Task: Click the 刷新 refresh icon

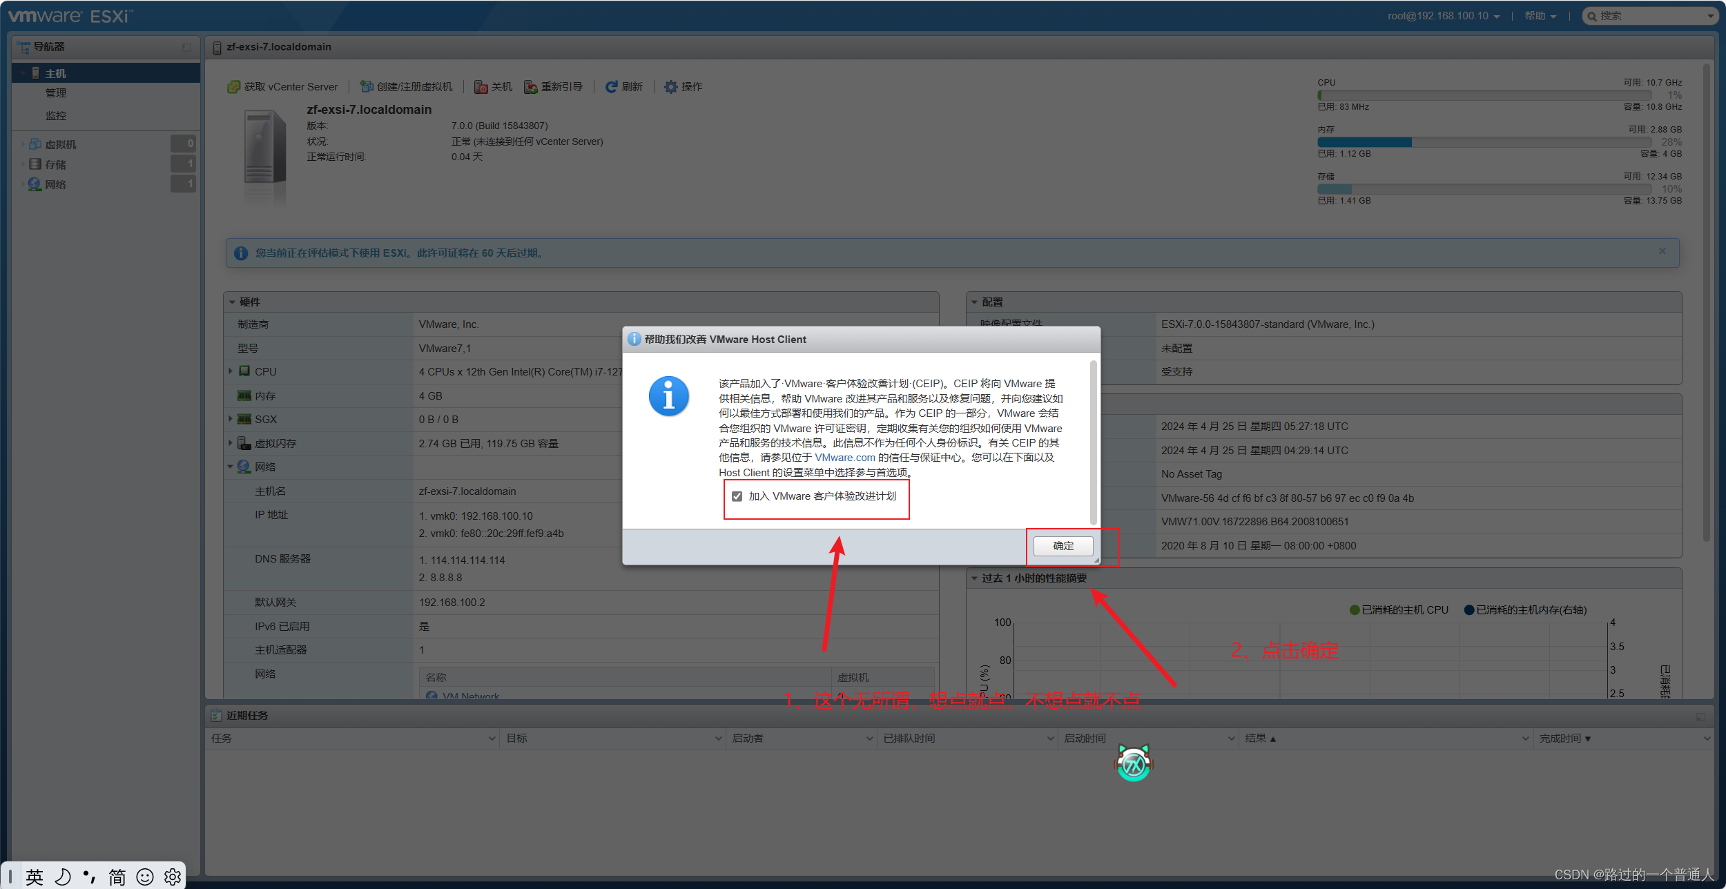Action: (x=611, y=87)
